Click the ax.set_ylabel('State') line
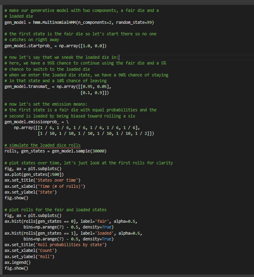The width and height of the screenshot is (254, 277). tap(30, 192)
